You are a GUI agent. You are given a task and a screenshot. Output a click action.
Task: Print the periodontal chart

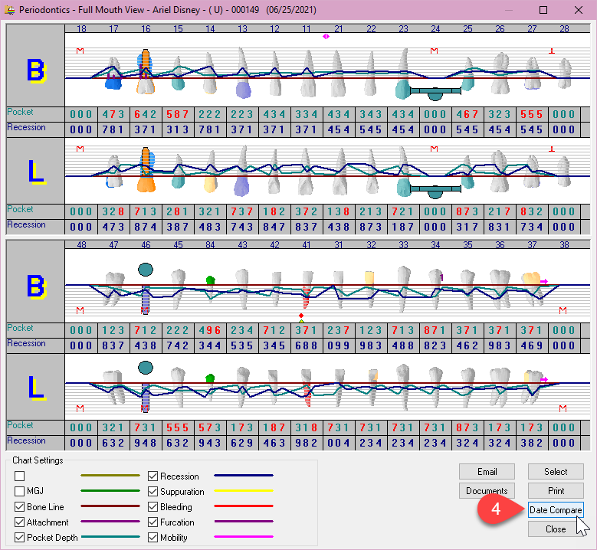(x=556, y=490)
